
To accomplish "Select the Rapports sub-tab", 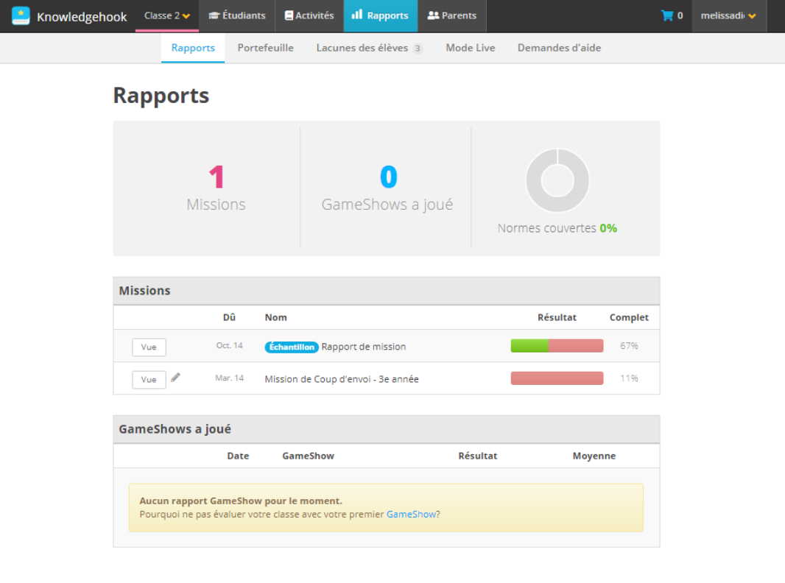I will 193,48.
